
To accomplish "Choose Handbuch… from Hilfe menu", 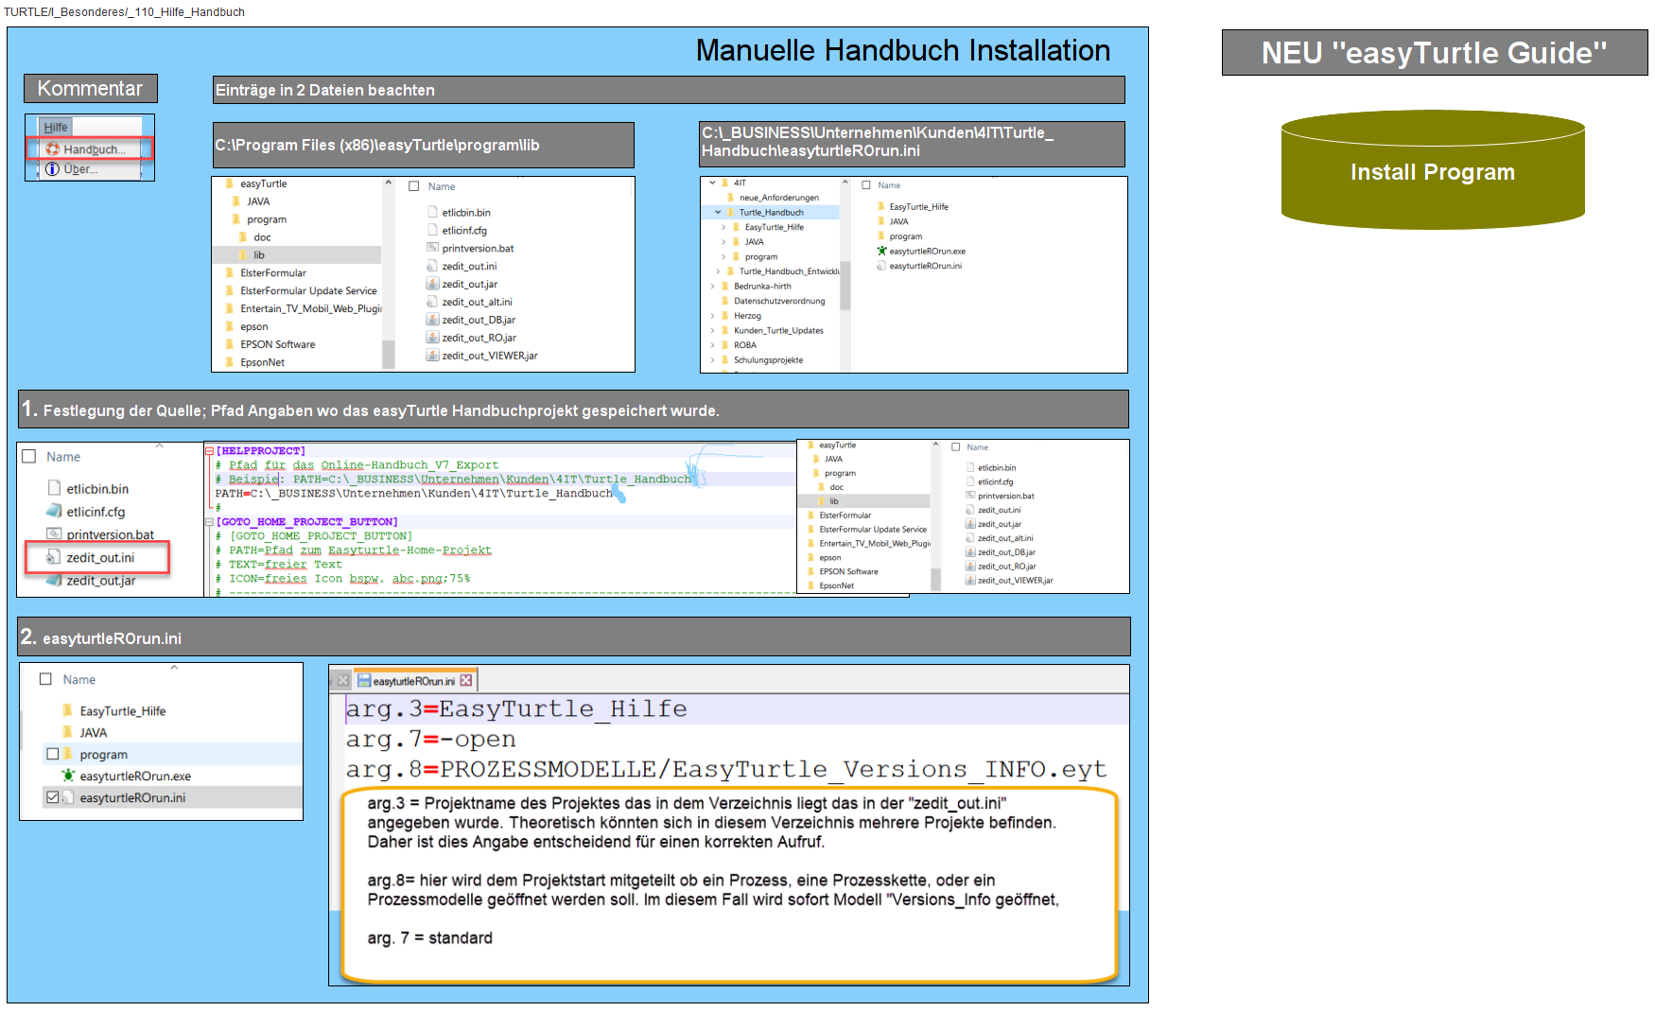I will [x=89, y=149].
